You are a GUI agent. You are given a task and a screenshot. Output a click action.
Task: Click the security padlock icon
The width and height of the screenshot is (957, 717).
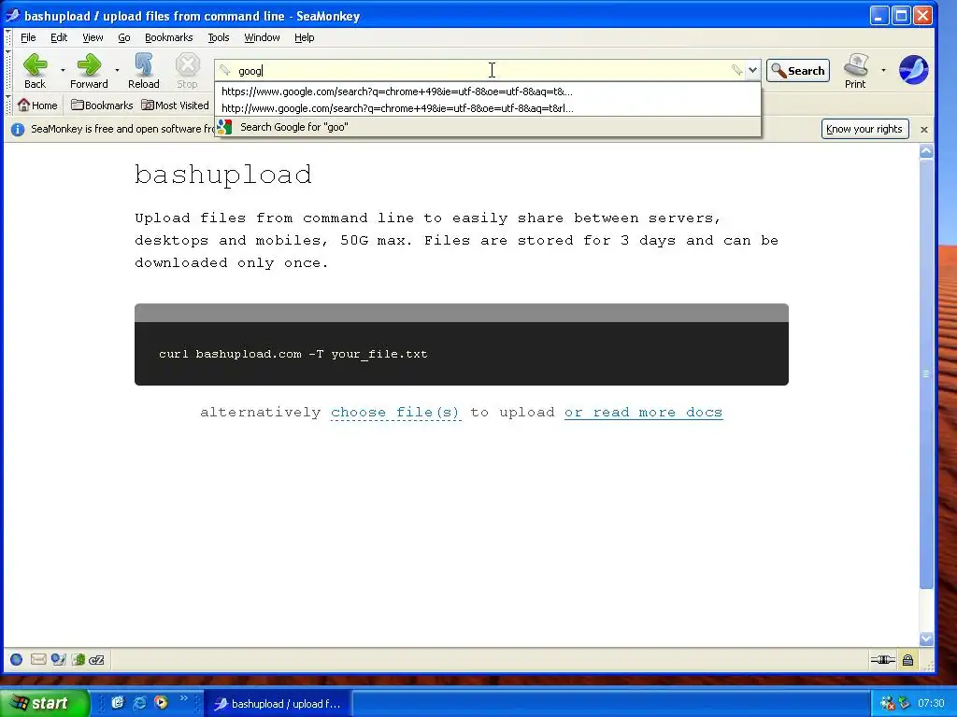907,660
